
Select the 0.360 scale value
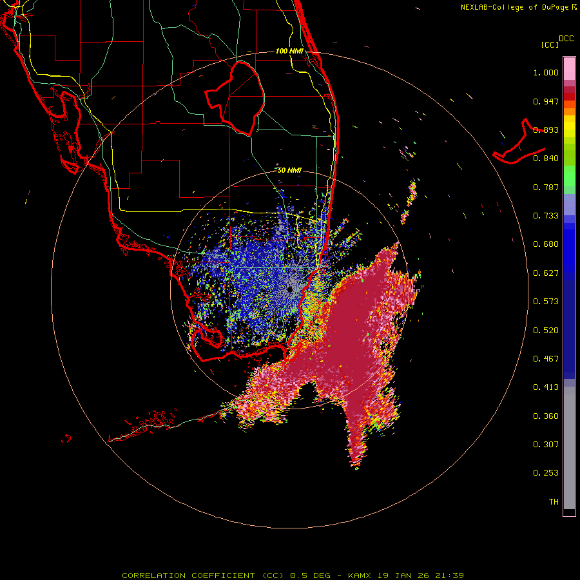click(x=546, y=416)
